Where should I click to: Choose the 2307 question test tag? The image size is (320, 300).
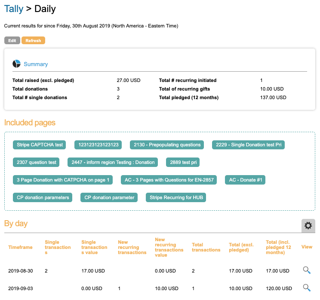[37, 162]
